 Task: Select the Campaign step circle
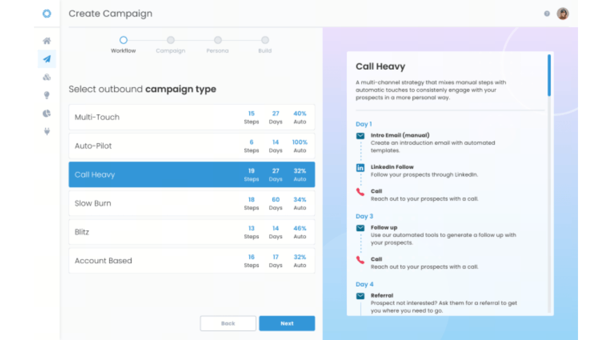pyautogui.click(x=171, y=40)
